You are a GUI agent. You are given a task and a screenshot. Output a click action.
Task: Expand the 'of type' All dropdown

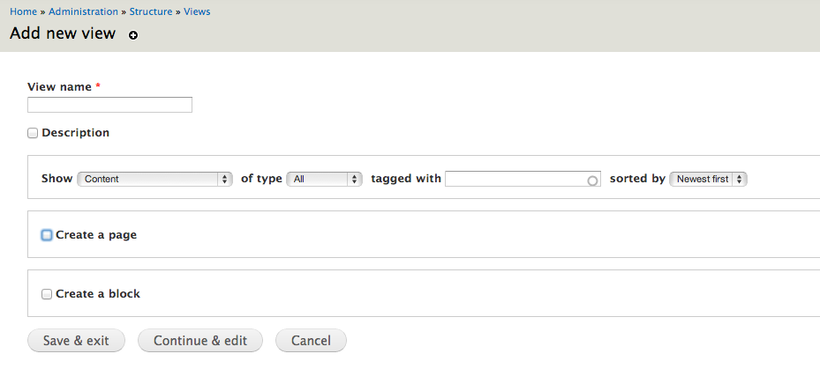point(325,179)
